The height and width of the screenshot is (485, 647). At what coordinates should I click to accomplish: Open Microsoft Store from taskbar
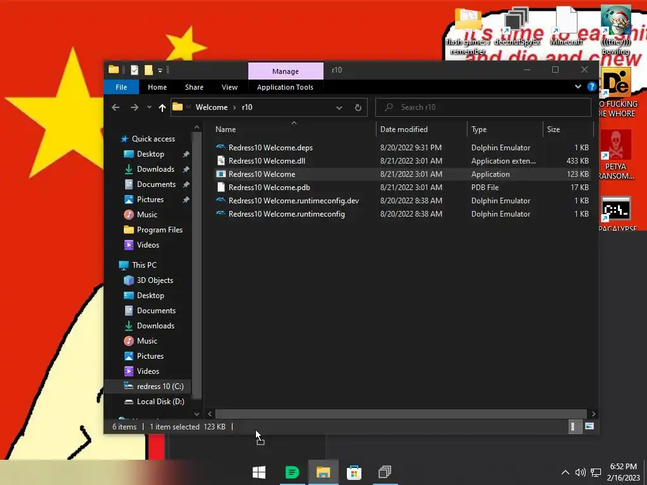coord(354,472)
